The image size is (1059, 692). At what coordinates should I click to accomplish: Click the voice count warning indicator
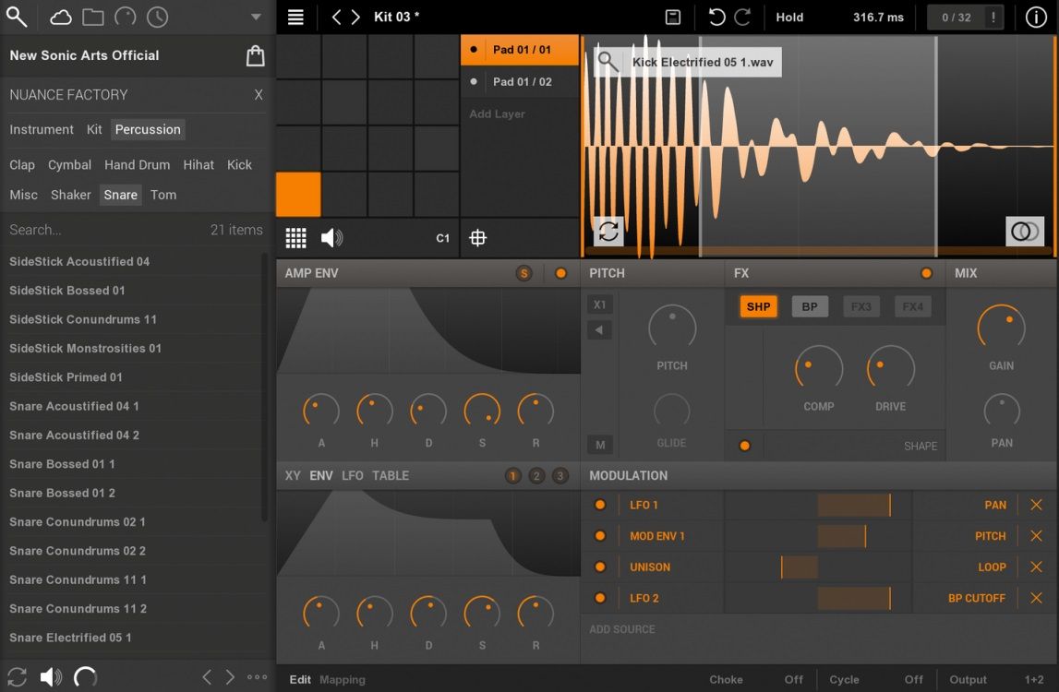pos(993,17)
